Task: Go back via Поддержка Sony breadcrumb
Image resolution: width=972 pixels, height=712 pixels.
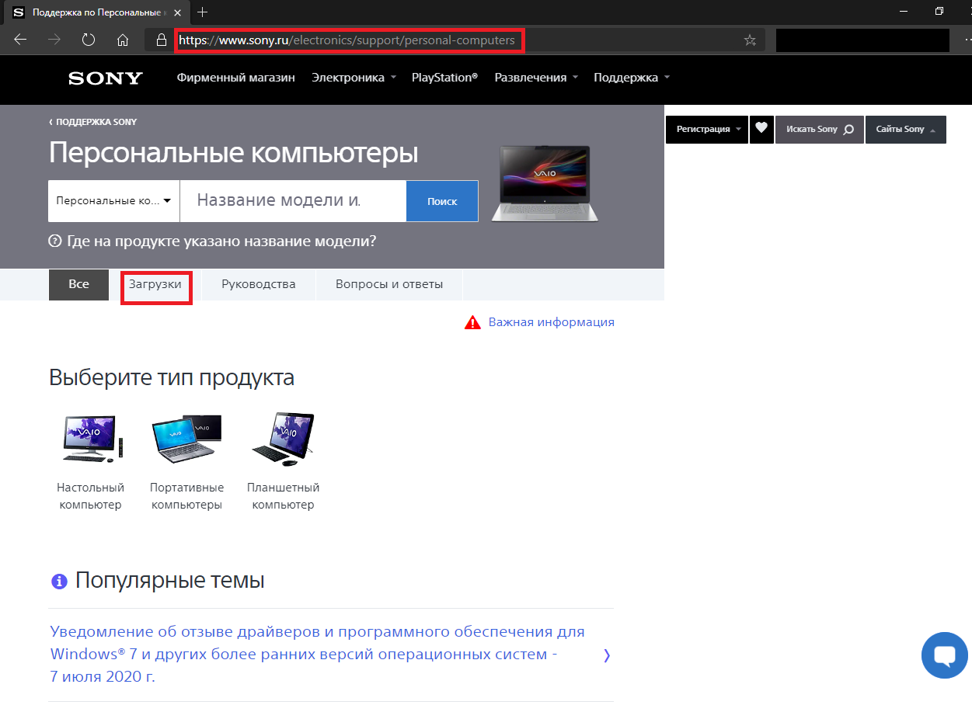Action: [92, 122]
